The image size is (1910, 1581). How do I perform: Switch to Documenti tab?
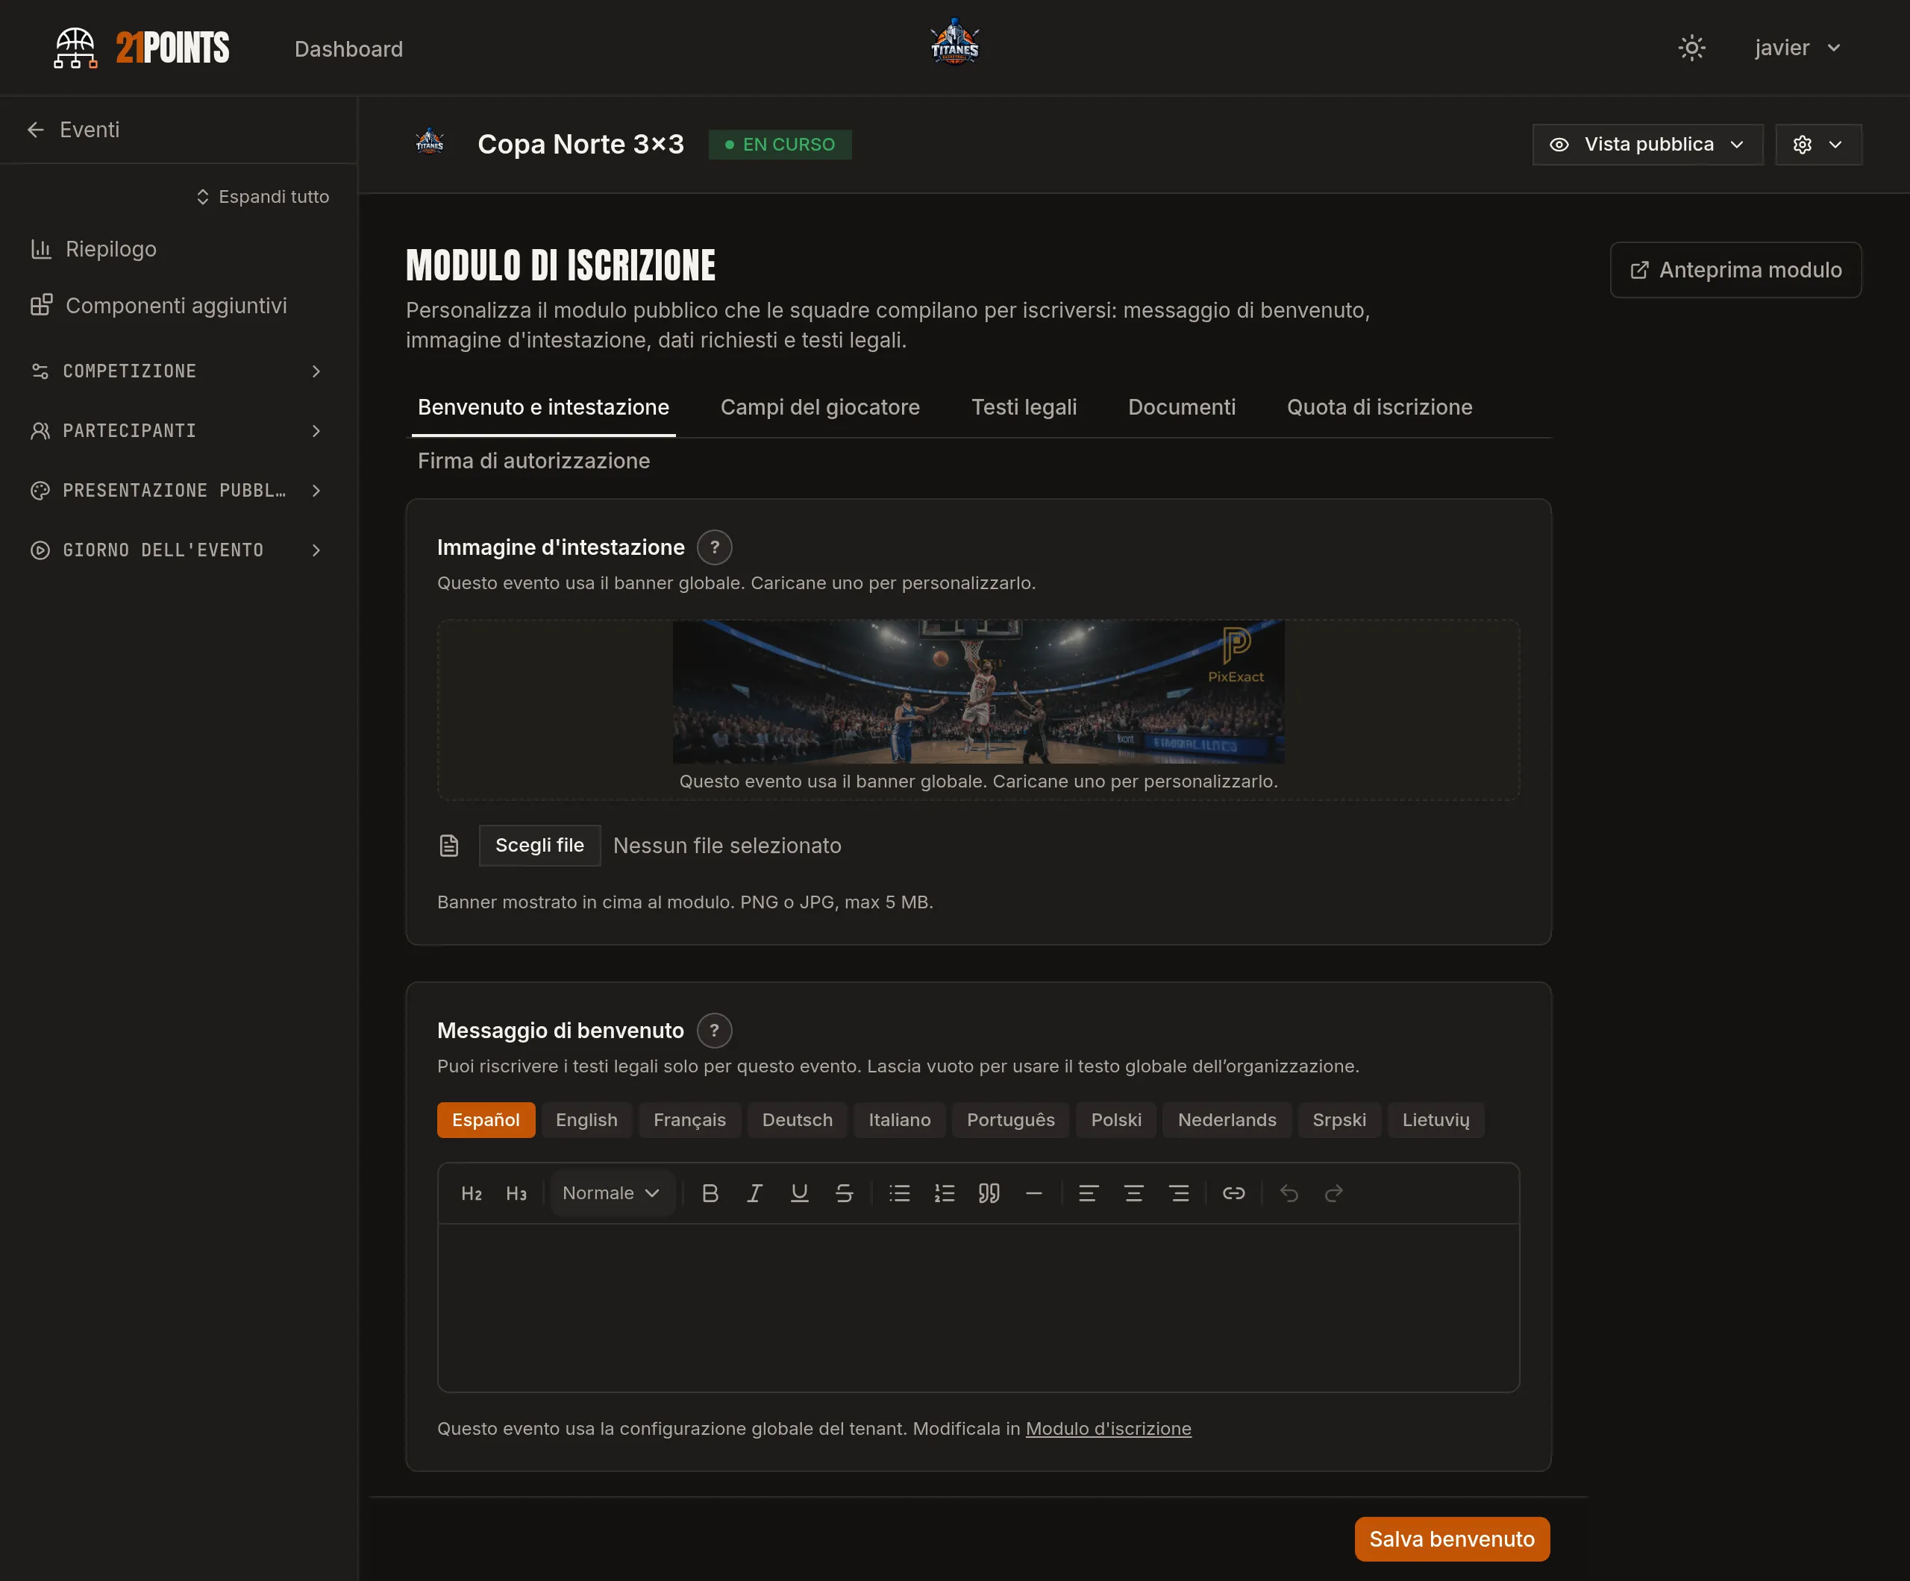[1182, 407]
